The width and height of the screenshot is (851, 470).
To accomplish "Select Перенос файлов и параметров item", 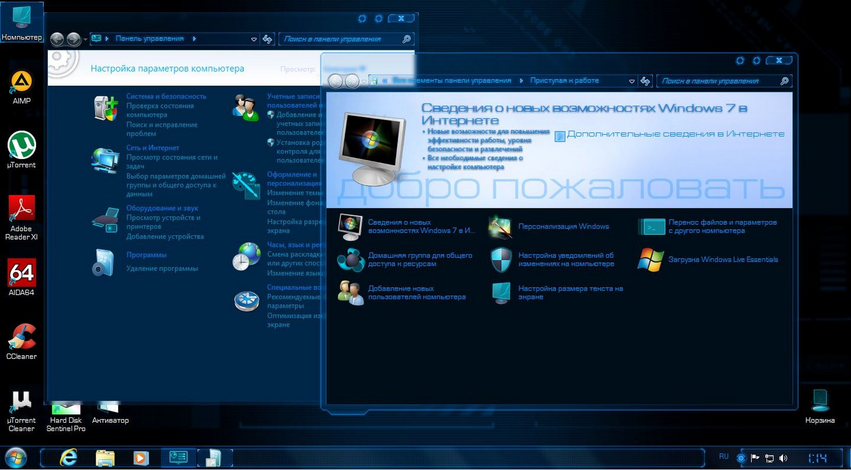I will (x=708, y=226).
